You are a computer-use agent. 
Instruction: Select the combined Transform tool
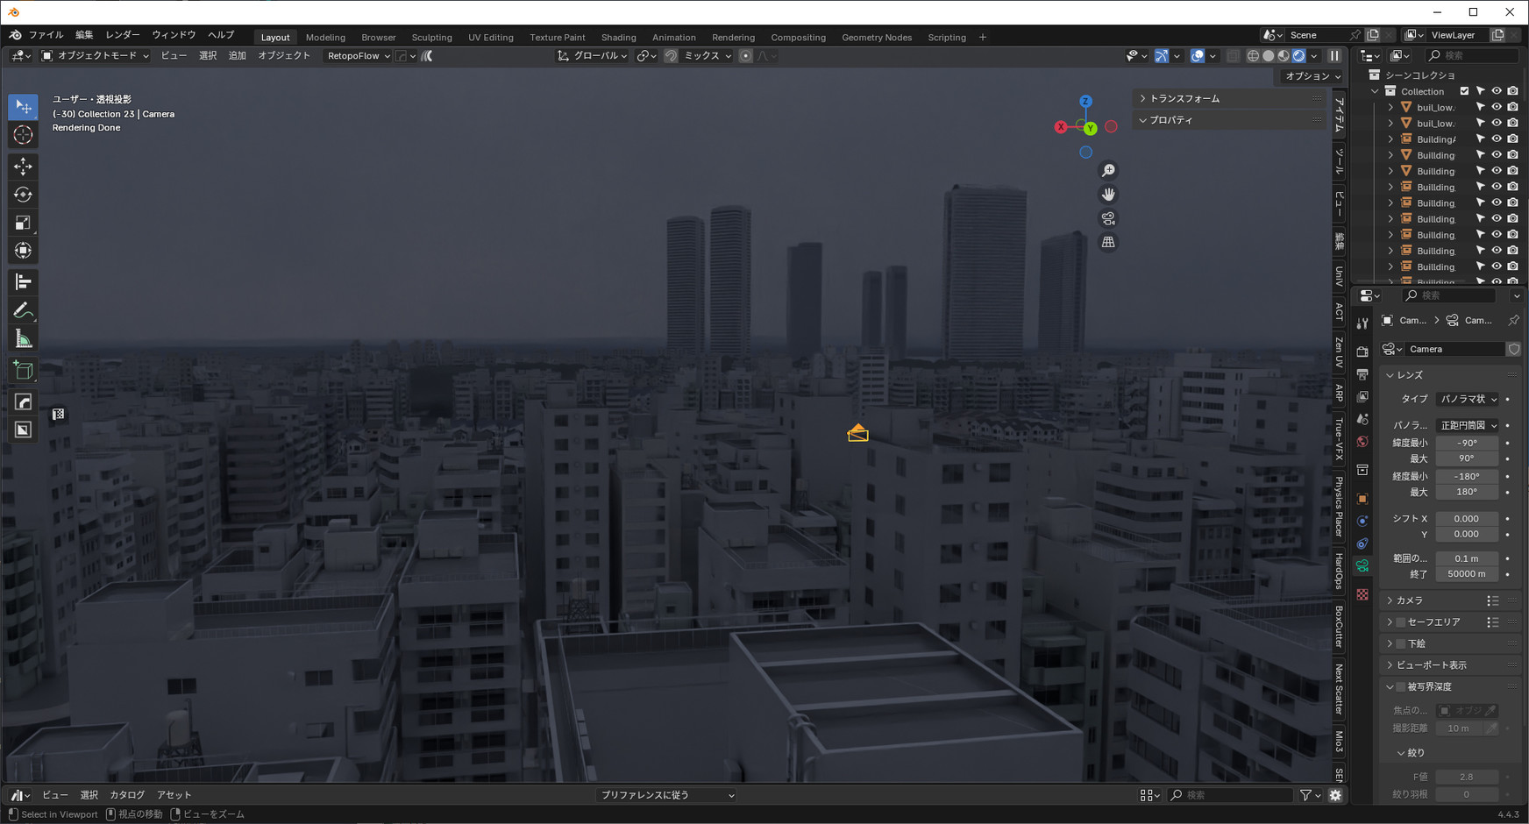click(23, 251)
